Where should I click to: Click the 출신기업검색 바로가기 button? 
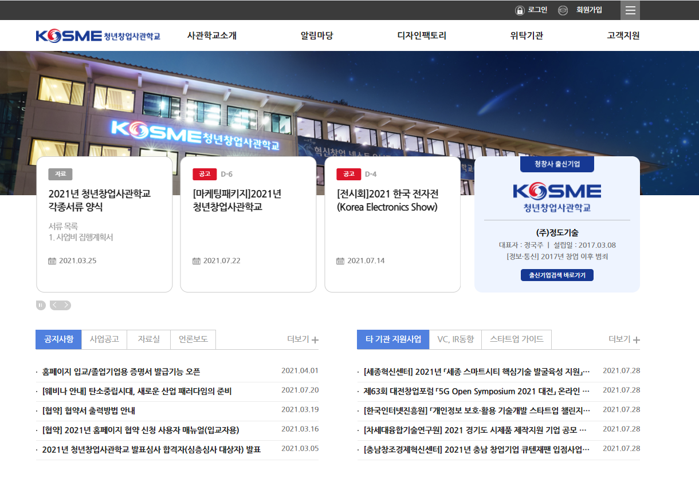tap(556, 274)
